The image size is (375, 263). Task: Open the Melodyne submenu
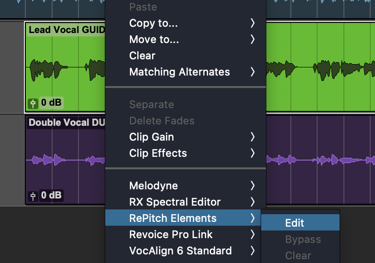[153, 186]
